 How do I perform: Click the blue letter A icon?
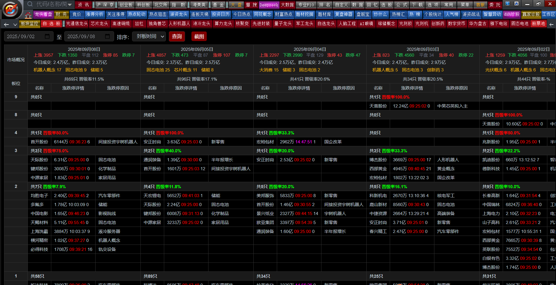[516, 4]
